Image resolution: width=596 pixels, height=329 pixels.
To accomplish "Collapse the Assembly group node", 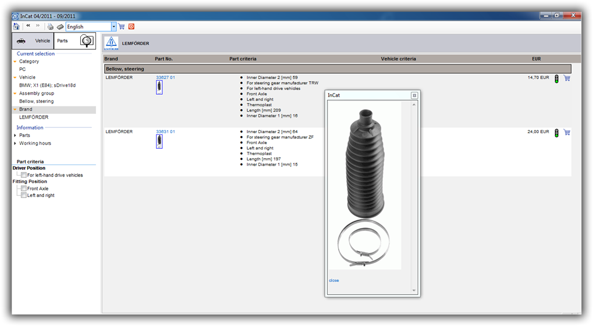I will pyautogui.click(x=15, y=94).
